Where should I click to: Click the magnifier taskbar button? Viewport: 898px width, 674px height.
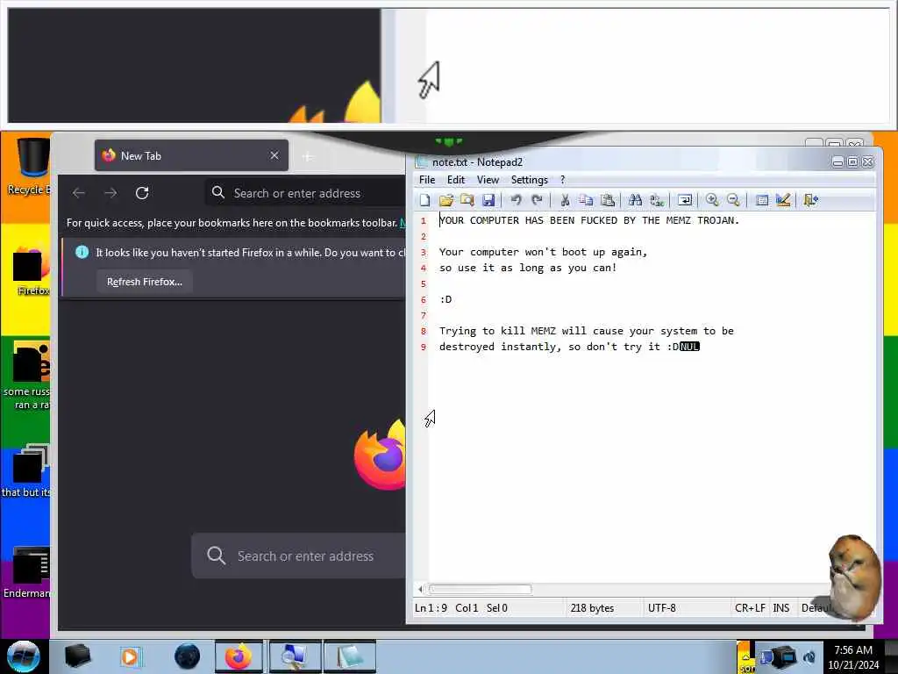click(295, 656)
